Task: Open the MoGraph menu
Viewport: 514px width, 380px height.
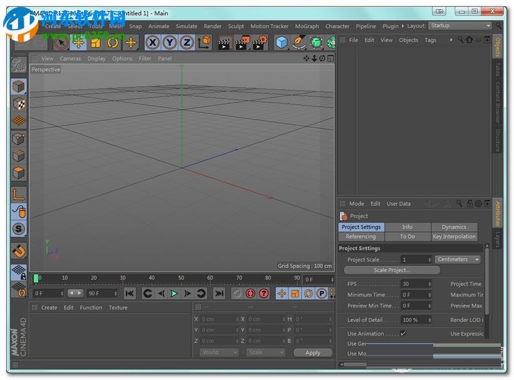Action: 307,26
